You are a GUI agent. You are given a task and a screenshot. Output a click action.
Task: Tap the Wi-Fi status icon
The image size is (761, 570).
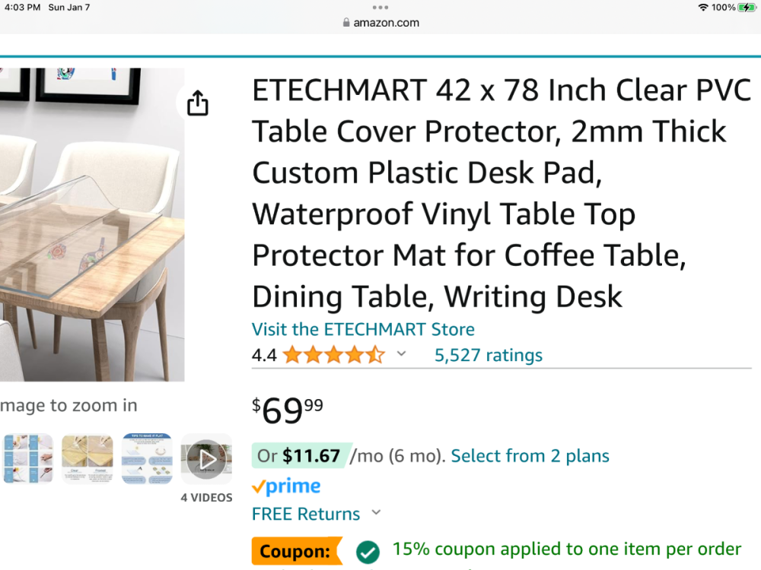(x=702, y=8)
